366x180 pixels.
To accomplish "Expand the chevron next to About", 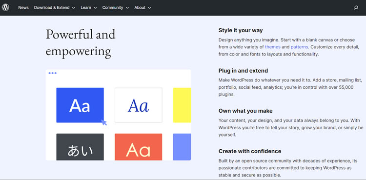I will tap(149, 8).
